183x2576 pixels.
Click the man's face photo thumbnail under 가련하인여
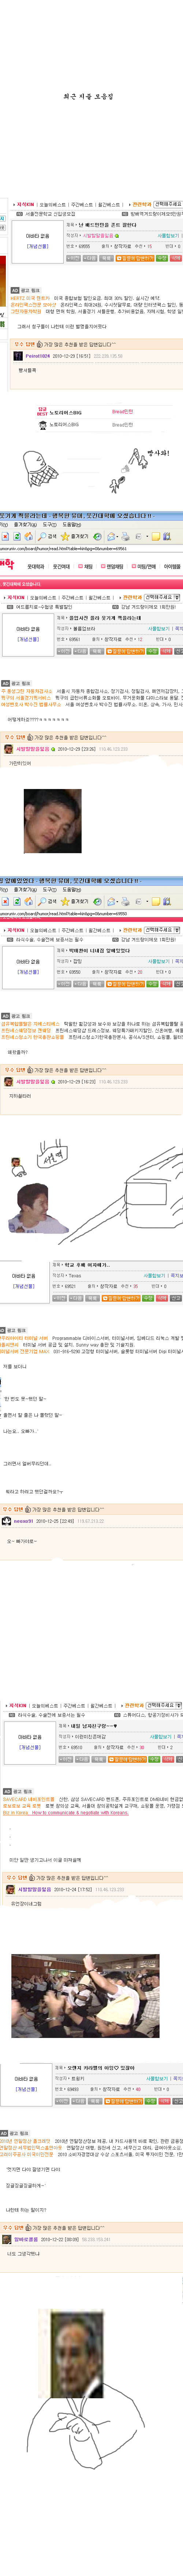(53, 821)
